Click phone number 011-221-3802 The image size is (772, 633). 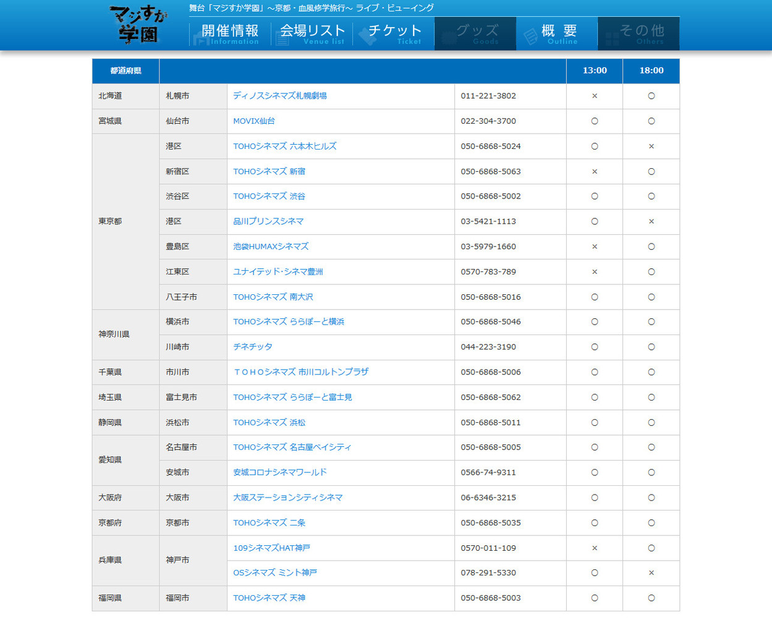click(488, 96)
